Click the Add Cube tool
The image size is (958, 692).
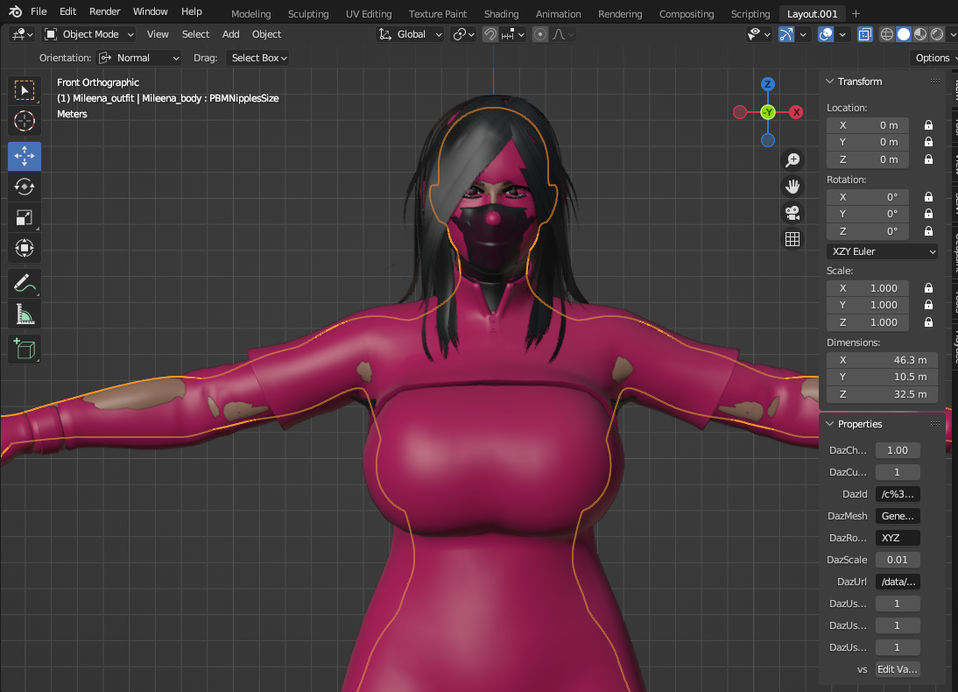coord(25,349)
